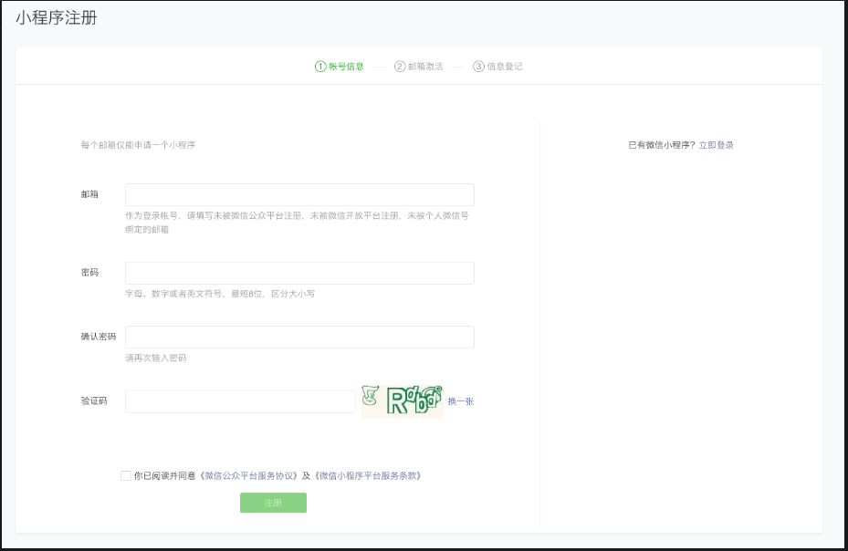This screenshot has width=848, height=551.
Task: Click the 确认密码 field label
Action: 99,337
